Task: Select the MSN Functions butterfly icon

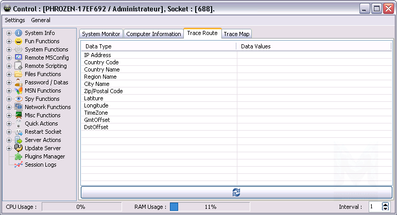Action: click(x=19, y=91)
